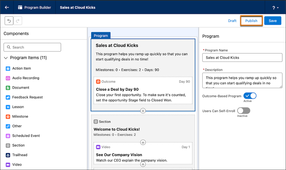
Task: Select the Program tab on canvas
Action: (101, 35)
